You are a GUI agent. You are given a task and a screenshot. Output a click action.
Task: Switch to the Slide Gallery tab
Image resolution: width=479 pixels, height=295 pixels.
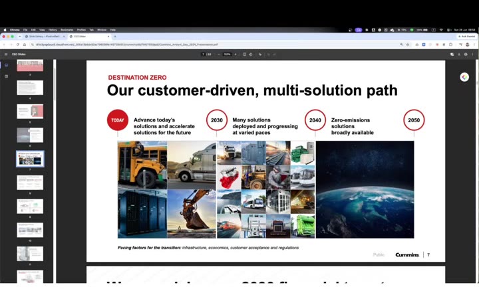pos(45,37)
